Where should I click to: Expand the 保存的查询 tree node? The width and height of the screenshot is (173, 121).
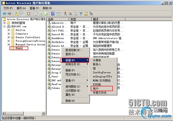pos(4,23)
